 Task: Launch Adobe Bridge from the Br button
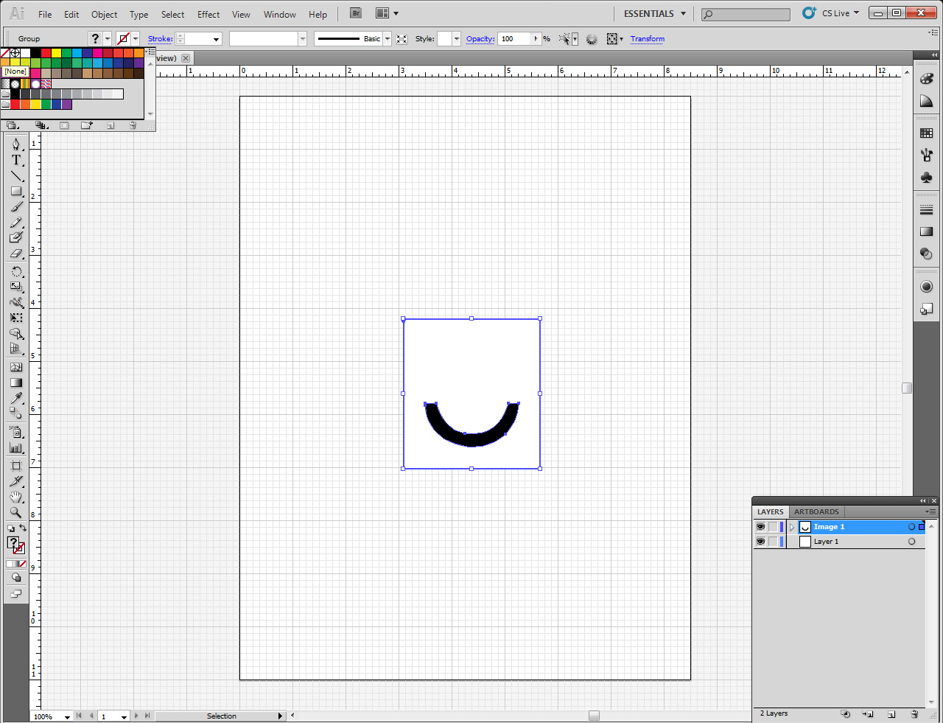click(x=356, y=13)
